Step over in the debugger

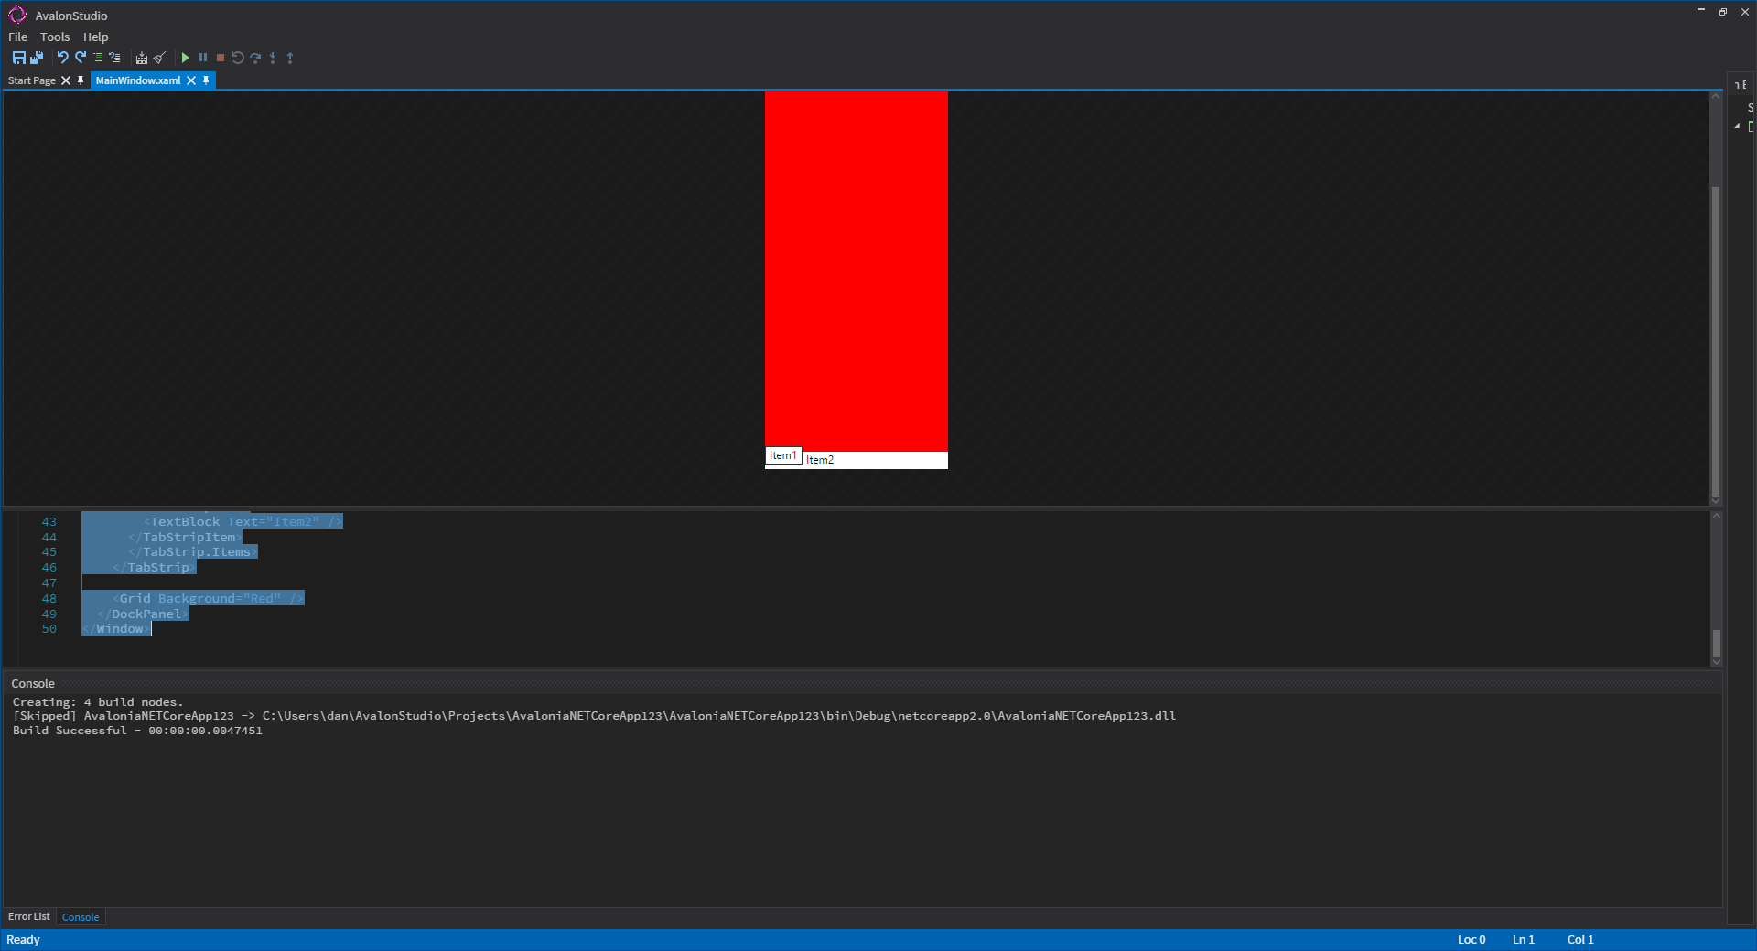[255, 58]
